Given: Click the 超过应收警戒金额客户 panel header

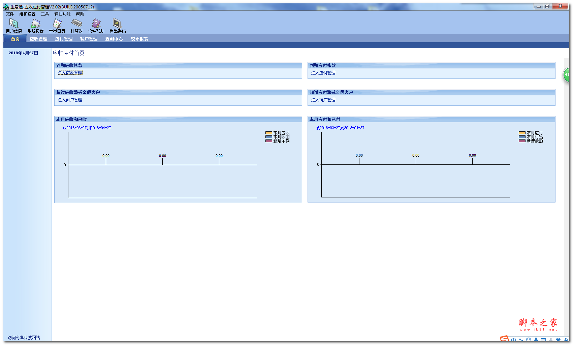Looking at the screenshot, I should coord(178,92).
